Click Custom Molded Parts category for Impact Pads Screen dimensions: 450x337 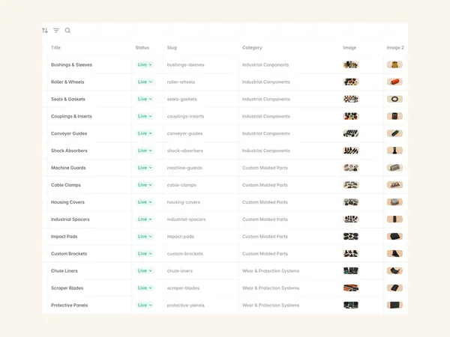coord(265,237)
